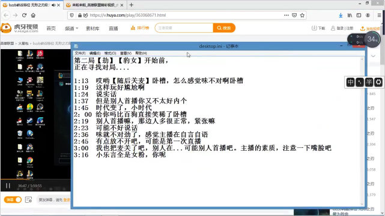Click the Huya video logo
Screen dimensions: 385x216
tap(19, 28)
